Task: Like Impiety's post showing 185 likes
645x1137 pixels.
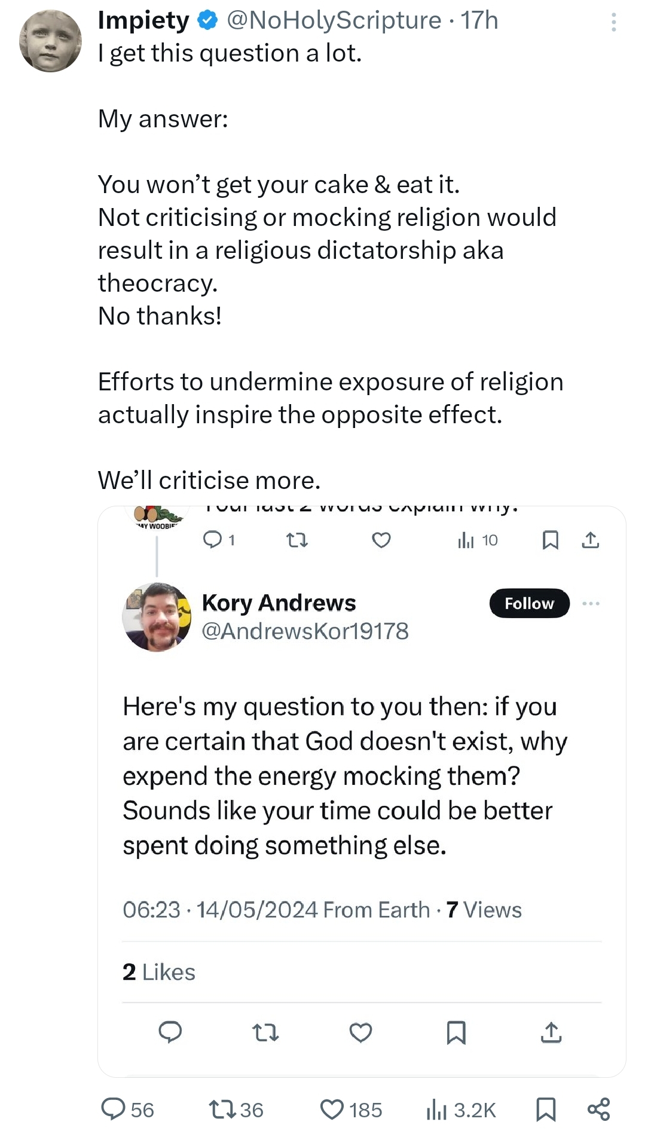Action: (351, 1110)
